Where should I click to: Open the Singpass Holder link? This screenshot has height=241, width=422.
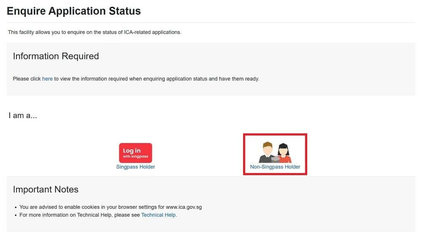135,167
